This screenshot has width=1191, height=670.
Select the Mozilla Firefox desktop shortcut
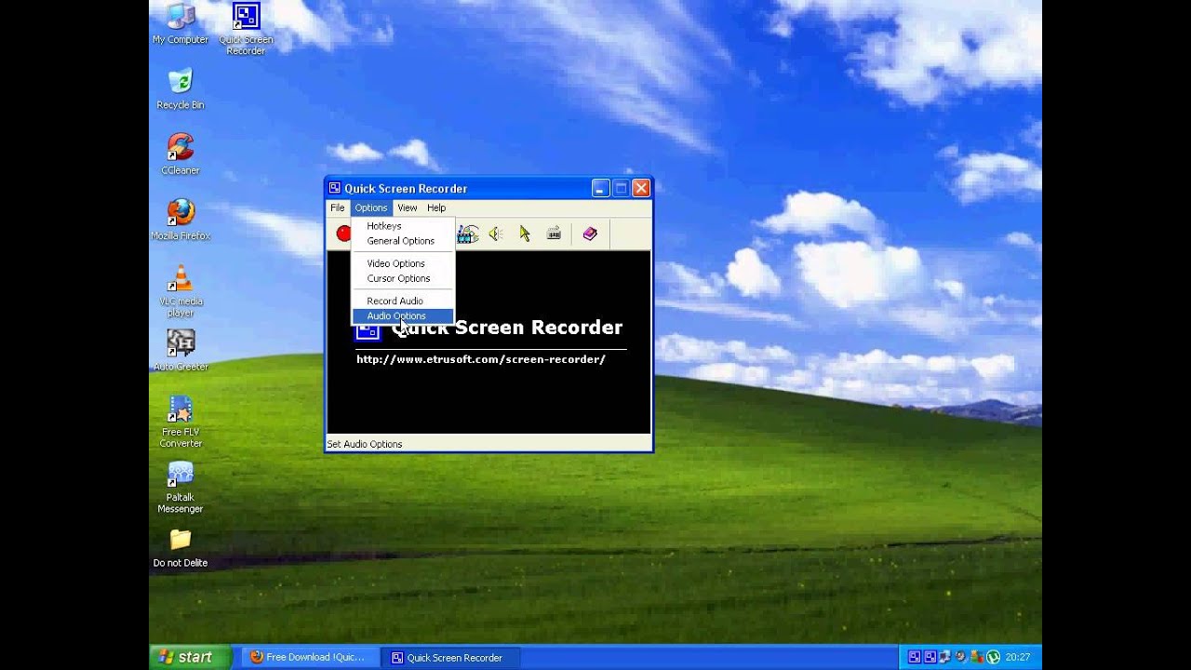(181, 220)
